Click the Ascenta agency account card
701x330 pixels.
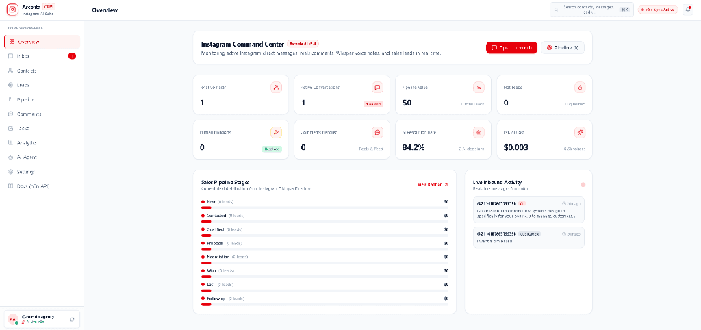(42, 319)
